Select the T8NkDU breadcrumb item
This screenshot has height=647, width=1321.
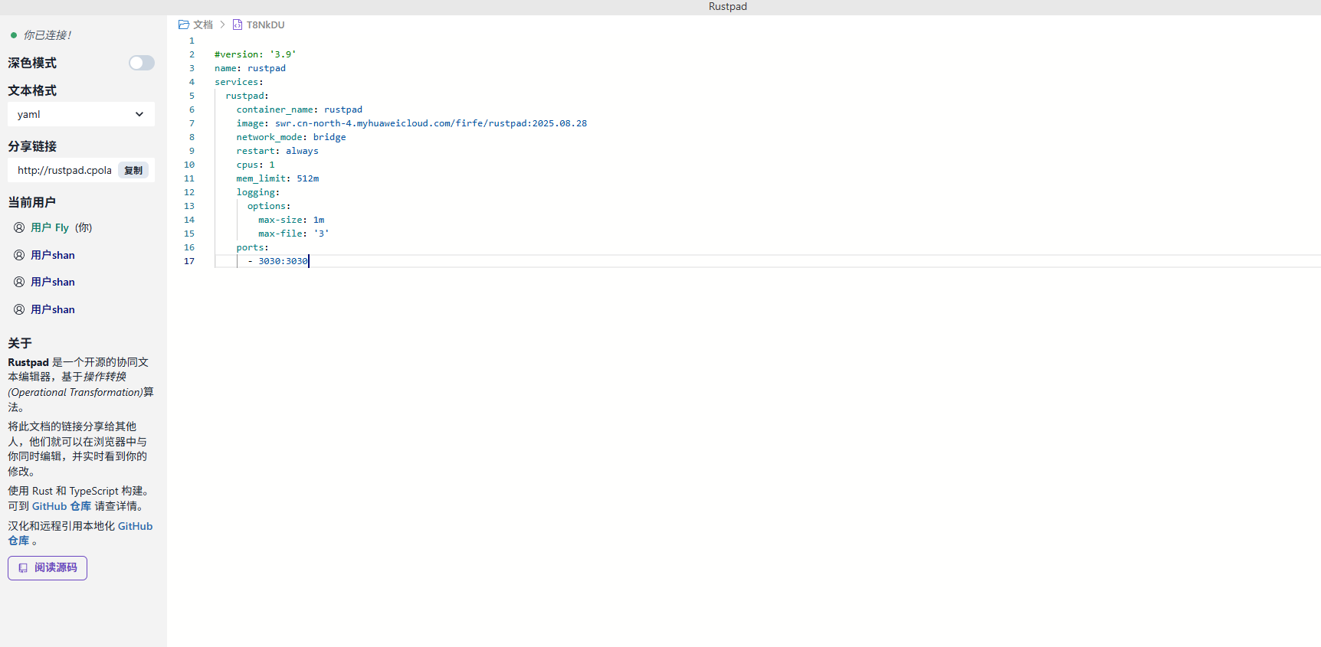(x=265, y=25)
